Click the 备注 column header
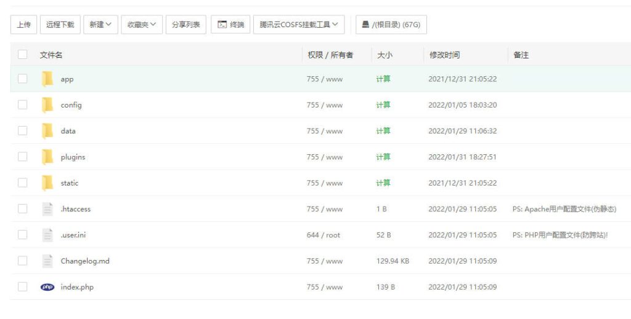Viewport: 631px width, 319px height. point(521,55)
